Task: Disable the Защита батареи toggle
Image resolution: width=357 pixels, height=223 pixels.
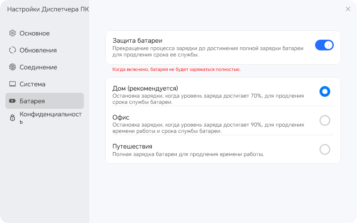Action: tap(324, 45)
